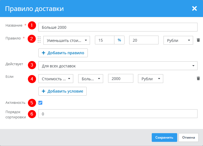Click the Добавить условие button
Screen dimensions: 203x146
63,91
